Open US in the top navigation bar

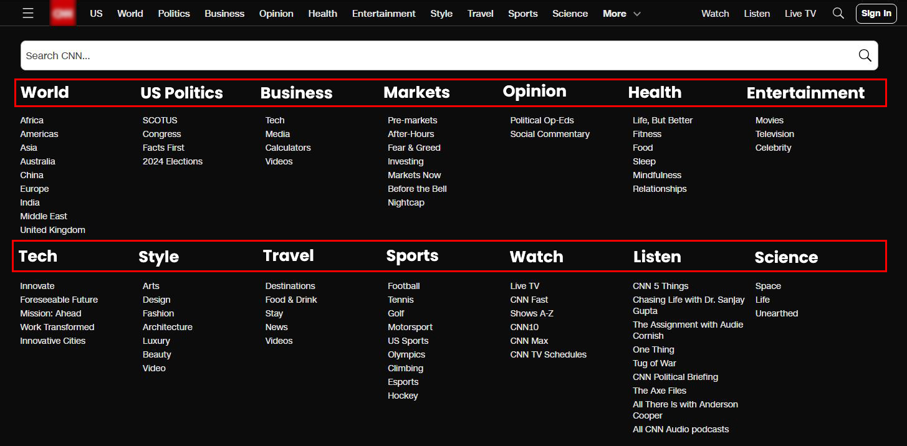96,13
